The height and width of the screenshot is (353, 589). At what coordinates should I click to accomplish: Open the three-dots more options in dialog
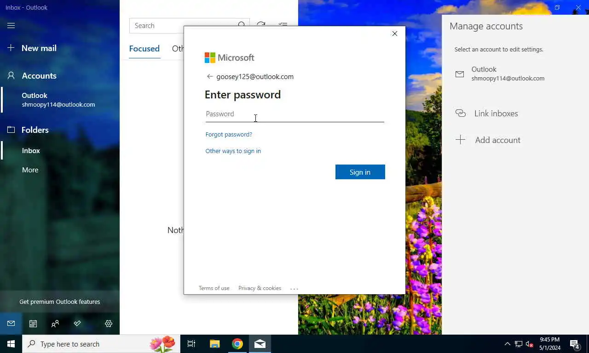click(x=294, y=289)
